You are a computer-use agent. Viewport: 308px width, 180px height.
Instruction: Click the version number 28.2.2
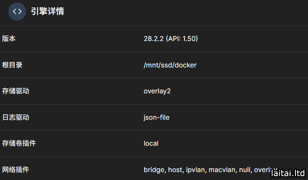(154, 39)
